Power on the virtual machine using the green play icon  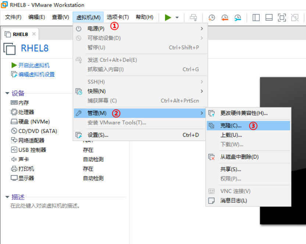168,17
